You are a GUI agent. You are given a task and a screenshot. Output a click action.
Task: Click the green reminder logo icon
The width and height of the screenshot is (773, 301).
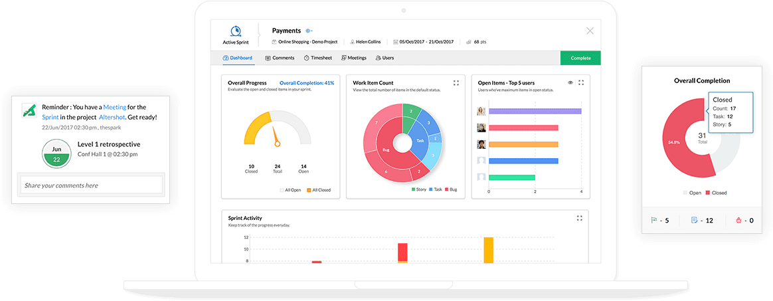[x=28, y=110]
